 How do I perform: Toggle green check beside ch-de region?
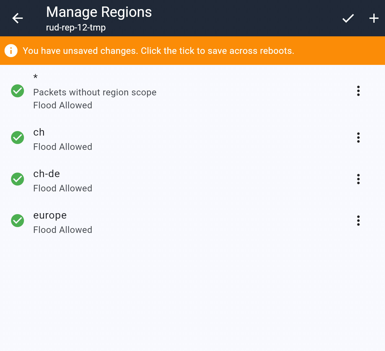click(x=17, y=179)
